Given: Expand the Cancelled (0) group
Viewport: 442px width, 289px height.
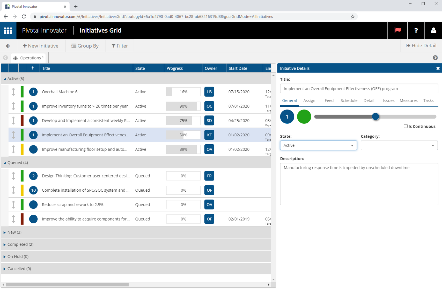Looking at the screenshot, I should coord(5,269).
